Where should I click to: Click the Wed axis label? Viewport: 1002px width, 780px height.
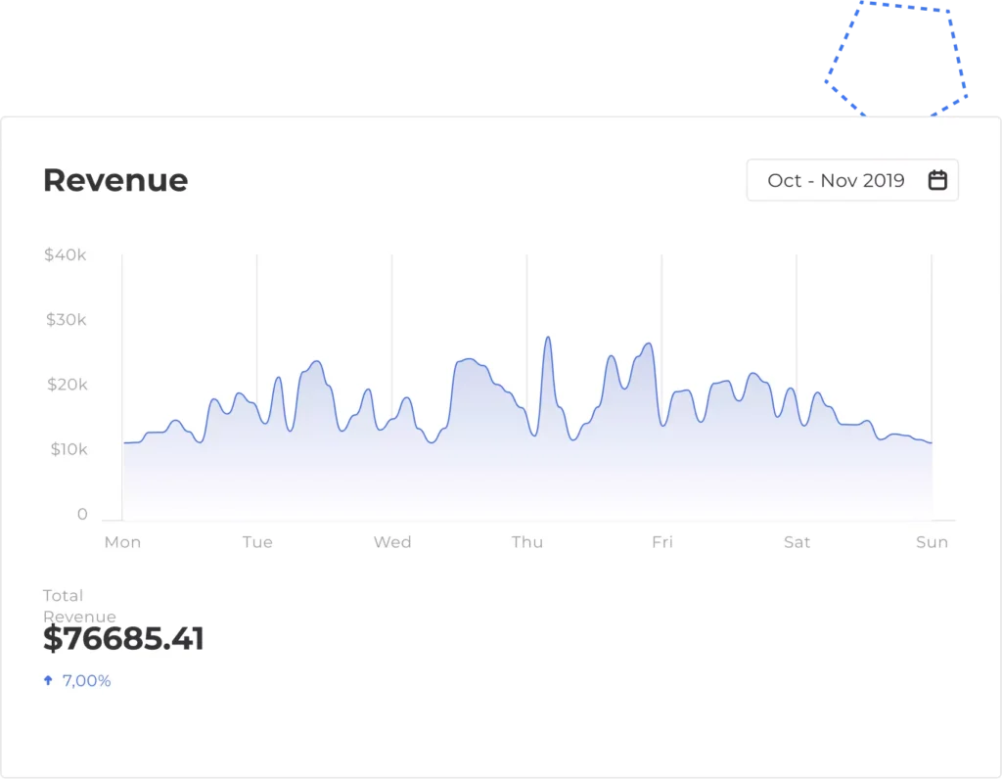[x=392, y=542]
